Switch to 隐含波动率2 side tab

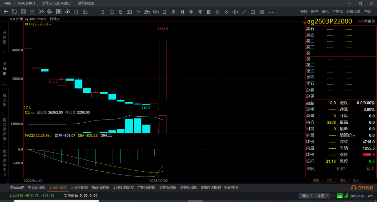[x=5, y=163]
